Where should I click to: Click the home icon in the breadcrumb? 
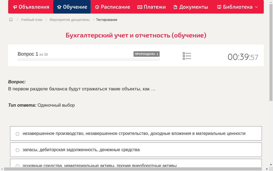11,20
